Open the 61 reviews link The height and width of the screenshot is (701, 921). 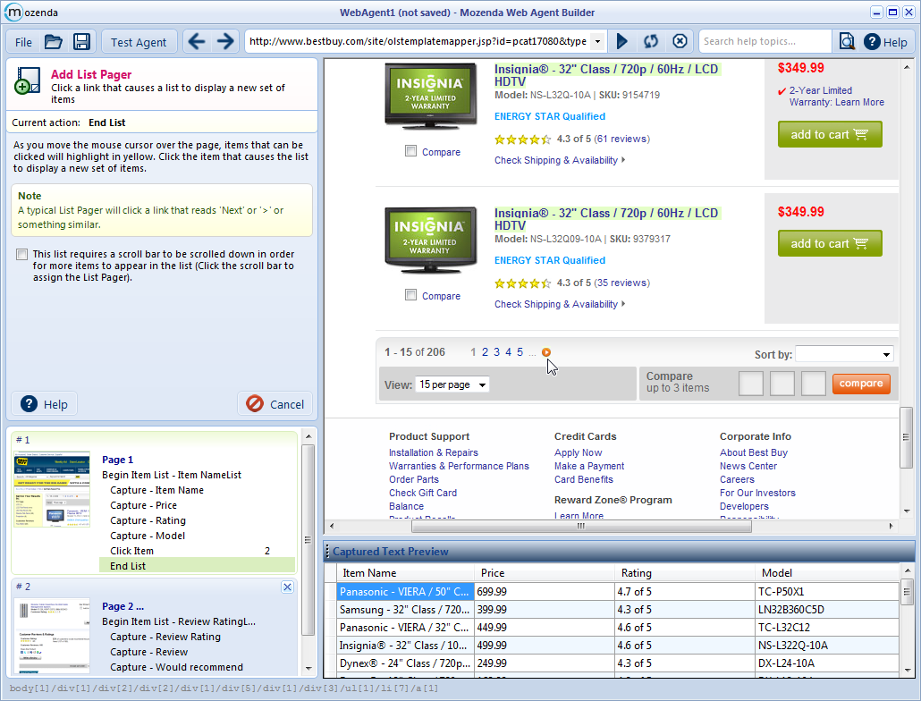click(x=621, y=139)
